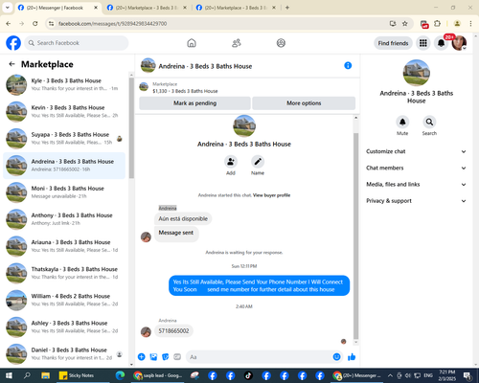Open File Explorer from the taskbar
This screenshot has width=479, height=383.
point(45,375)
